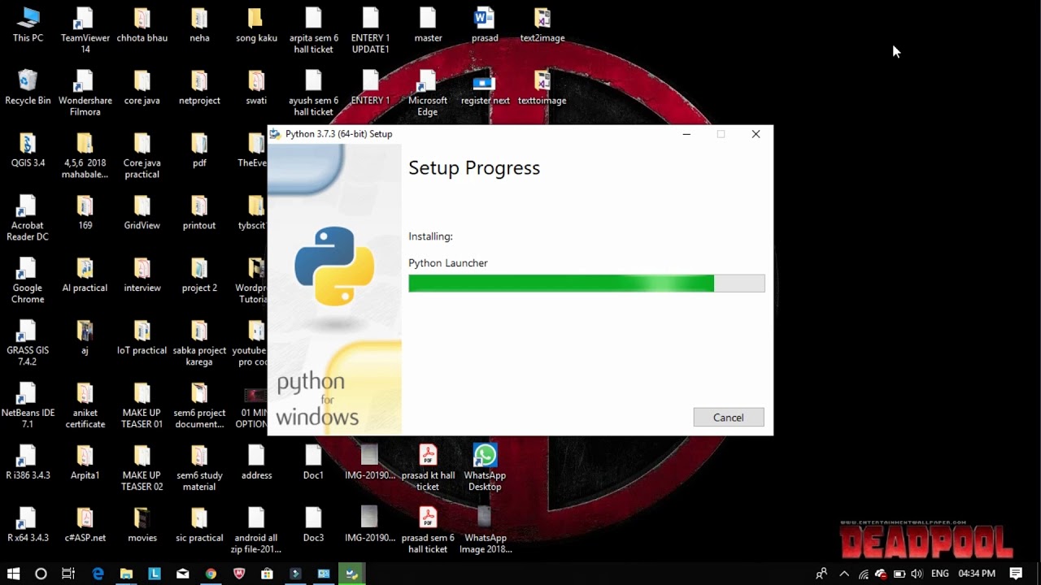Select sem6 study material folder
1041x585 pixels.
point(199,468)
